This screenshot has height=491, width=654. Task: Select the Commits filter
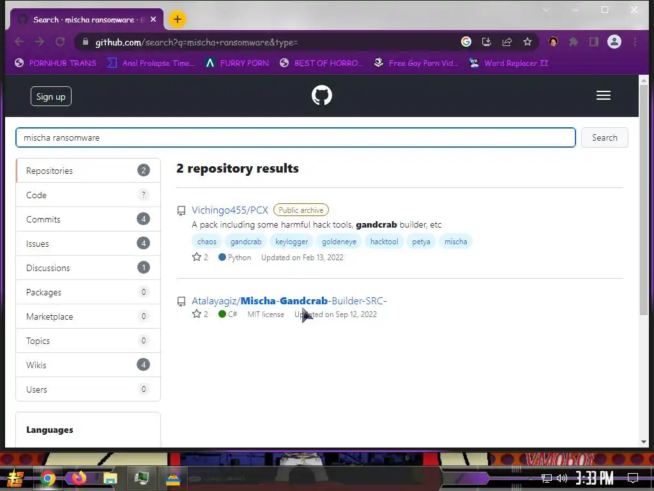pos(88,219)
